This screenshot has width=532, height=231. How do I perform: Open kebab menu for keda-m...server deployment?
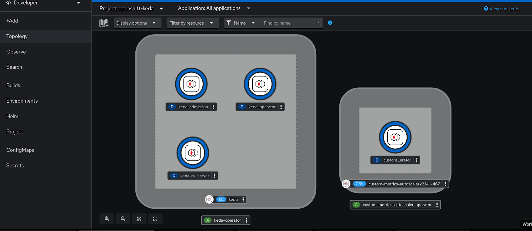tap(214, 176)
